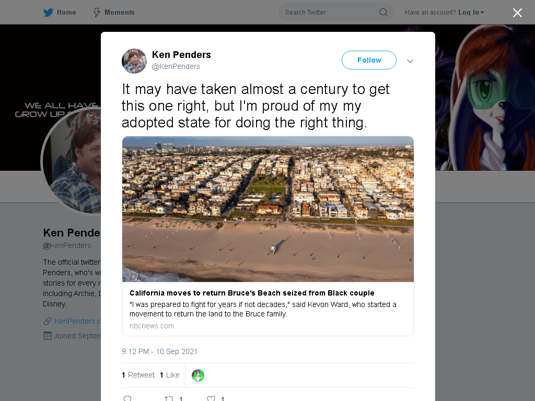Click the 9:12 PM - 10 Sep 2021 timestamp
Screen dimensions: 535x401
(x=160, y=351)
